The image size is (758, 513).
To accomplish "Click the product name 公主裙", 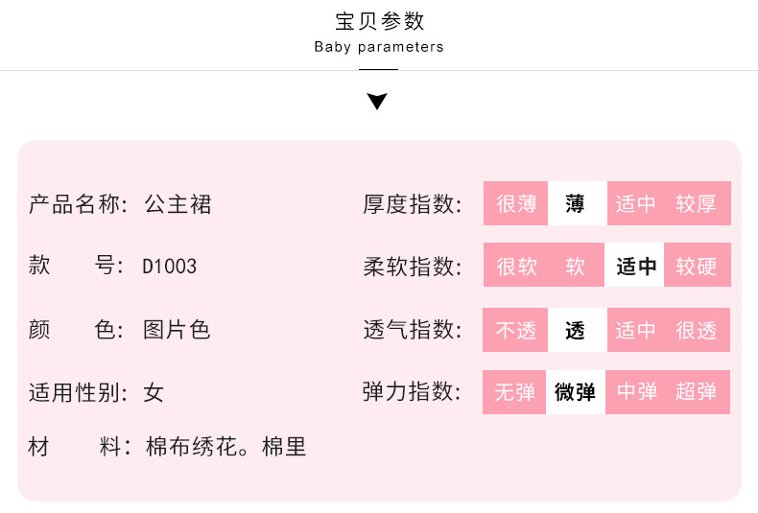I will click(178, 204).
